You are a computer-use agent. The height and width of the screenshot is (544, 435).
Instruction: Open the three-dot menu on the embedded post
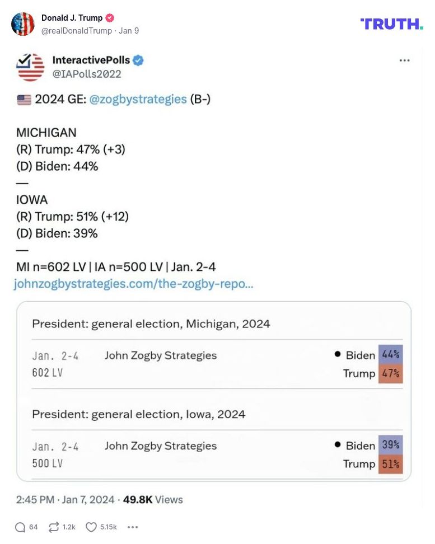click(x=405, y=60)
